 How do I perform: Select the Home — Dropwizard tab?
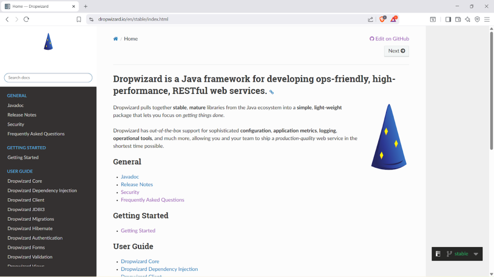click(x=39, y=6)
